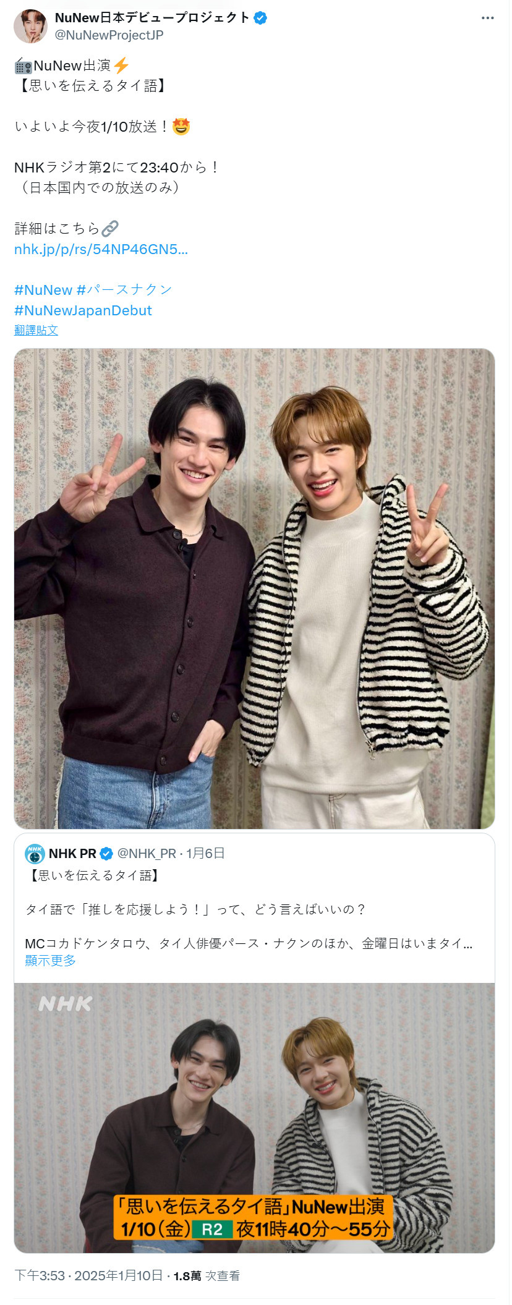Open the nhk.jp/p/rs/54NP46GN5 link

(x=101, y=249)
